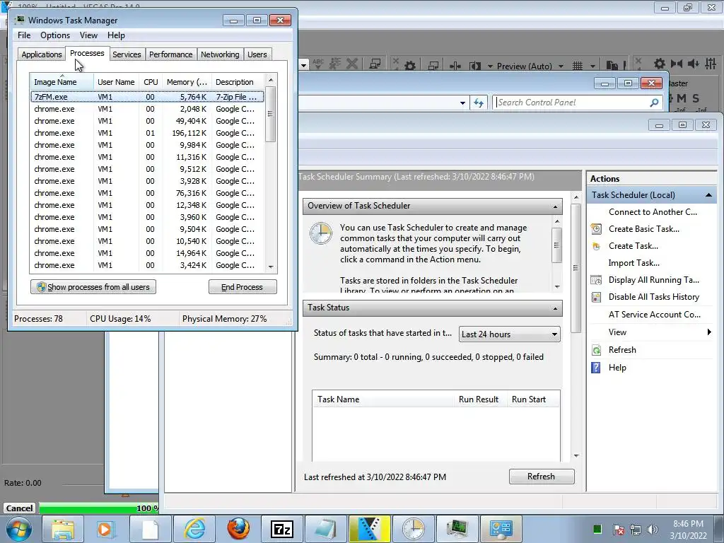Switch to the Services tab
The width and height of the screenshot is (724, 543).
coord(127,54)
